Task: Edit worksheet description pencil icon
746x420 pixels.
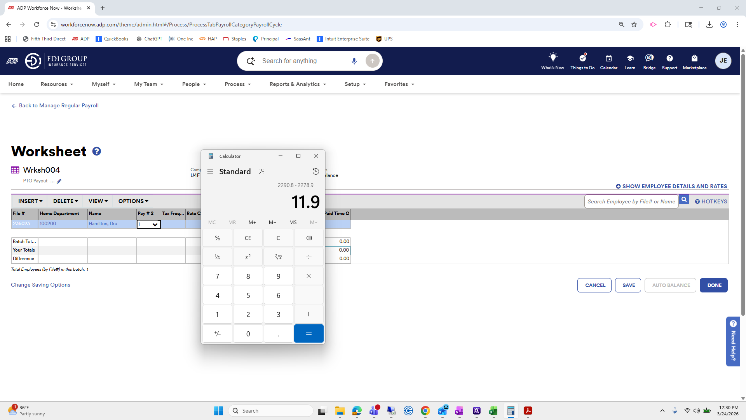Action: point(59,181)
